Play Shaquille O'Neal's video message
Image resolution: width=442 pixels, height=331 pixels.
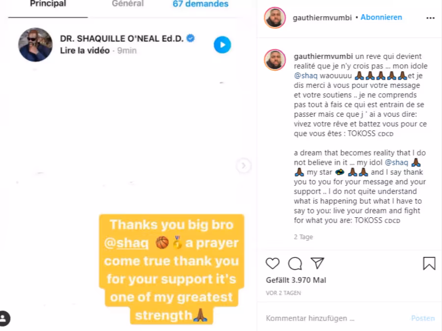(x=222, y=45)
